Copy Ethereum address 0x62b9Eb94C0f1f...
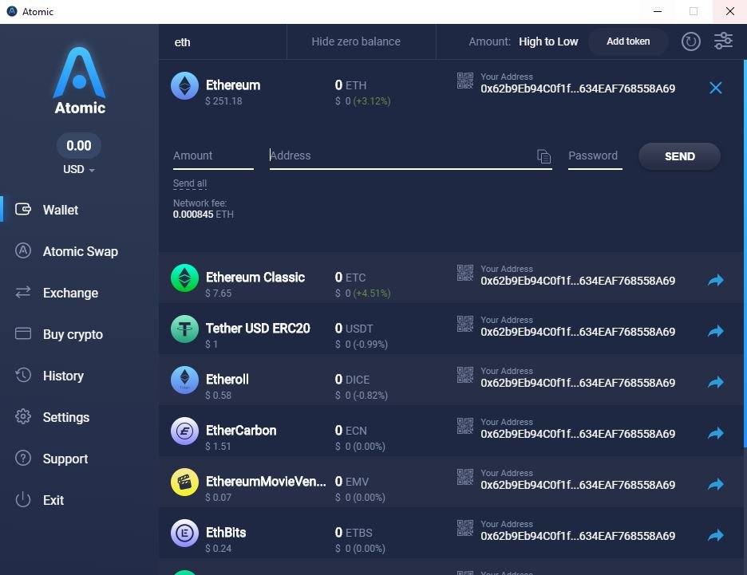Screen dimensions: 747x575 tap(577, 89)
